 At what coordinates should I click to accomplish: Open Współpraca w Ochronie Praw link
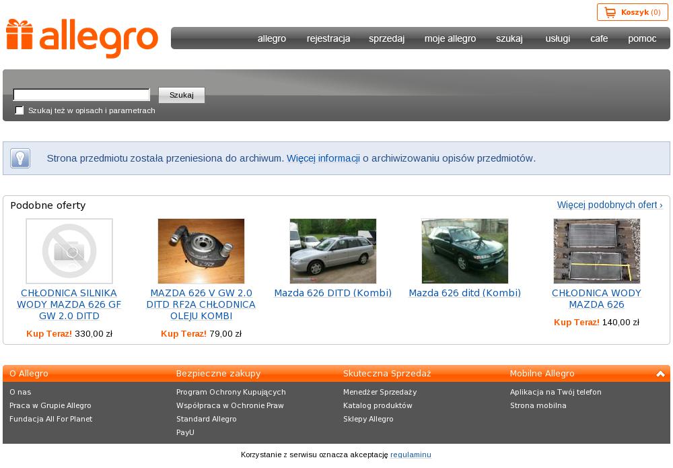pos(230,406)
